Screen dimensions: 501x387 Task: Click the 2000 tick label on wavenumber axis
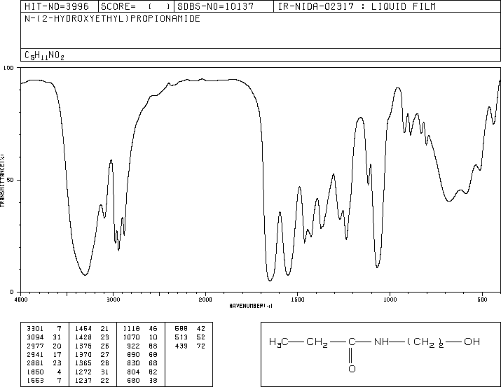pos(205,300)
